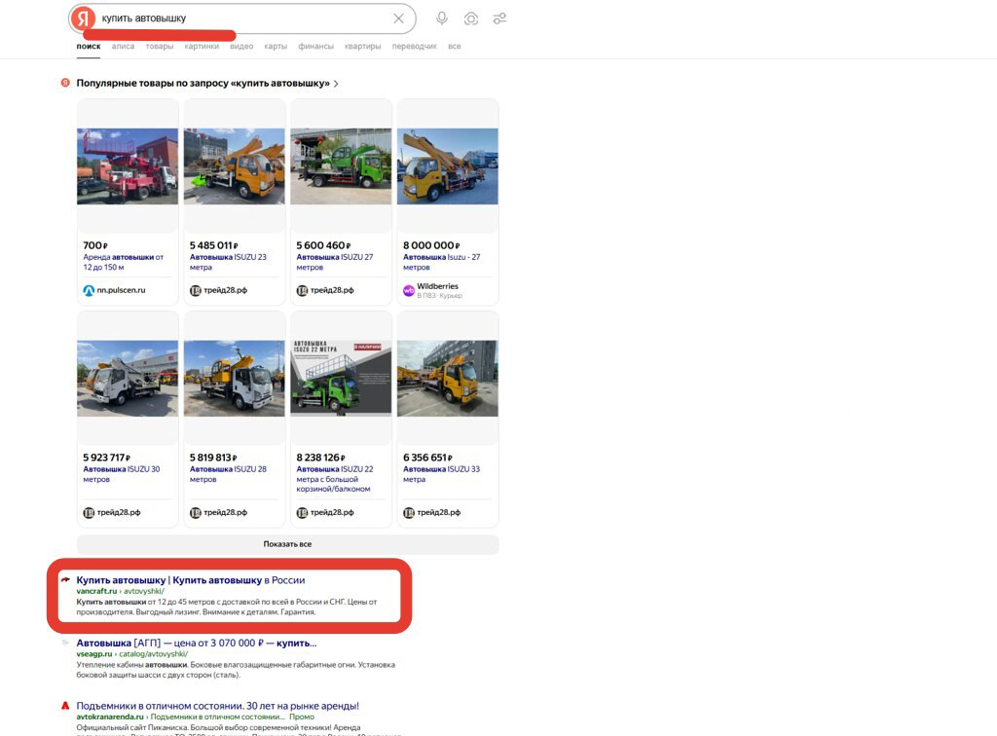Click price 5 600 460 ₽
Screen dimensions: 997x736
click(x=323, y=245)
